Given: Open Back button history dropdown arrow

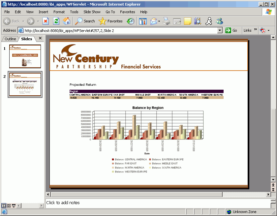Looking at the screenshot, I should click(x=23, y=21).
